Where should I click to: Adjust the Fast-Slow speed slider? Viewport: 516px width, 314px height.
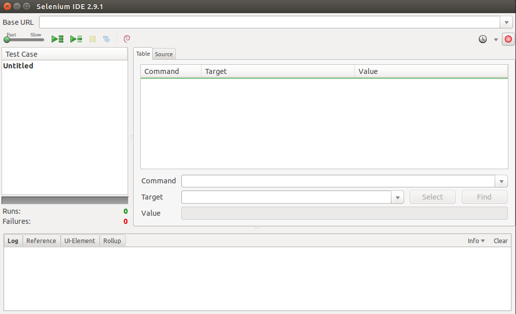point(24,40)
